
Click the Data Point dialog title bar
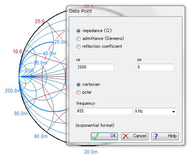[x=126, y=11]
